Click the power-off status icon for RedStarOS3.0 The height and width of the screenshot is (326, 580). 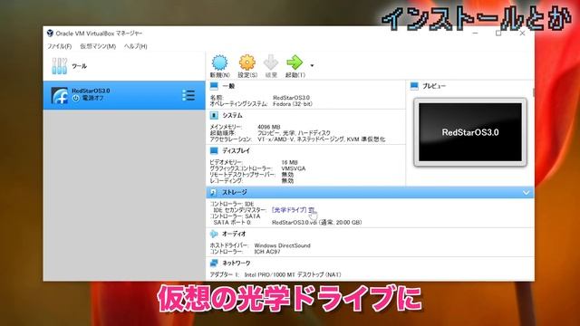click(x=76, y=99)
